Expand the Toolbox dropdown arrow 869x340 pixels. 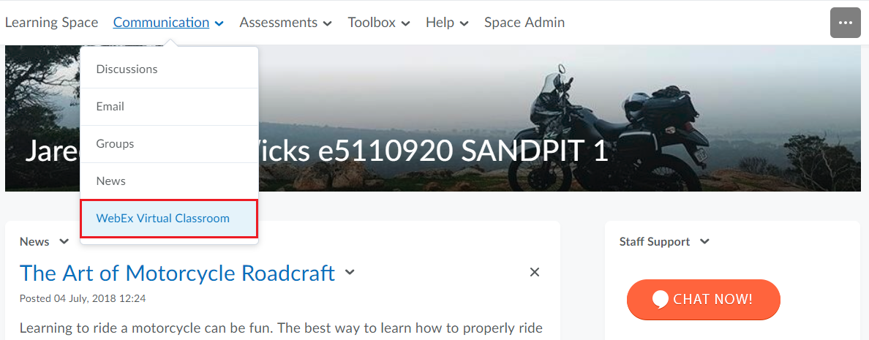pos(405,23)
